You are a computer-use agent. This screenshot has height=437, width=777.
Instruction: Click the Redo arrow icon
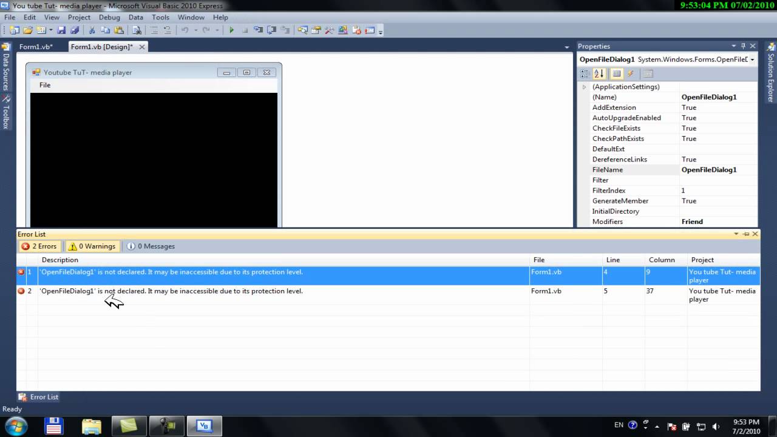click(x=206, y=30)
